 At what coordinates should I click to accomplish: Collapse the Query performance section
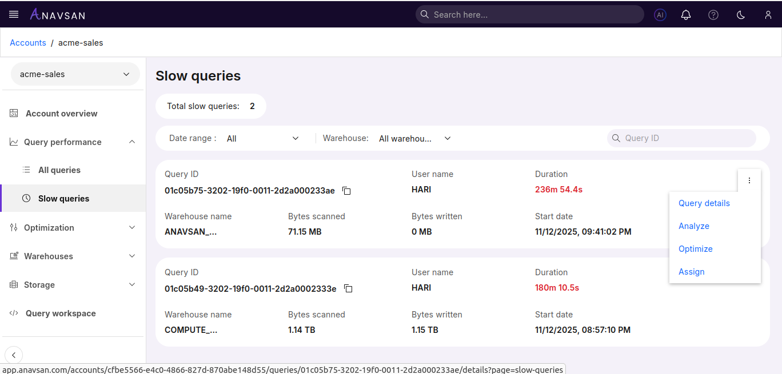pyautogui.click(x=132, y=142)
